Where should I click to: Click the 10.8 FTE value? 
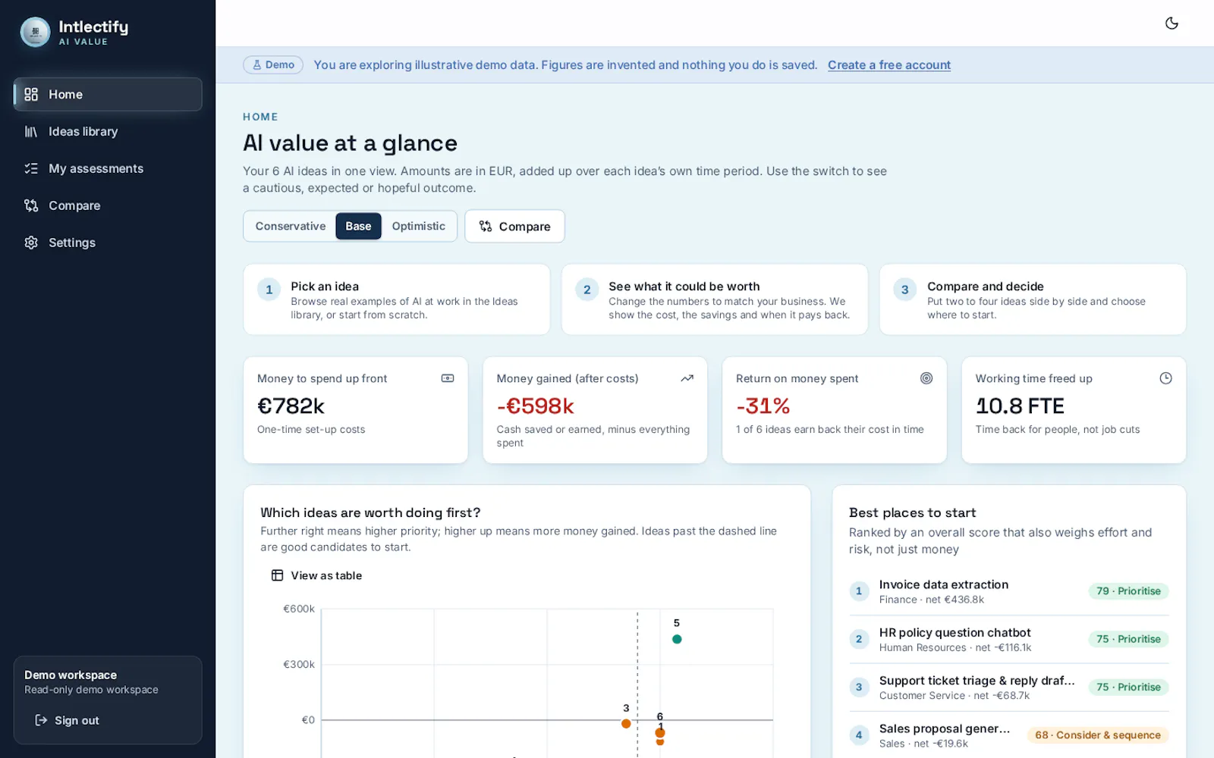click(1020, 406)
